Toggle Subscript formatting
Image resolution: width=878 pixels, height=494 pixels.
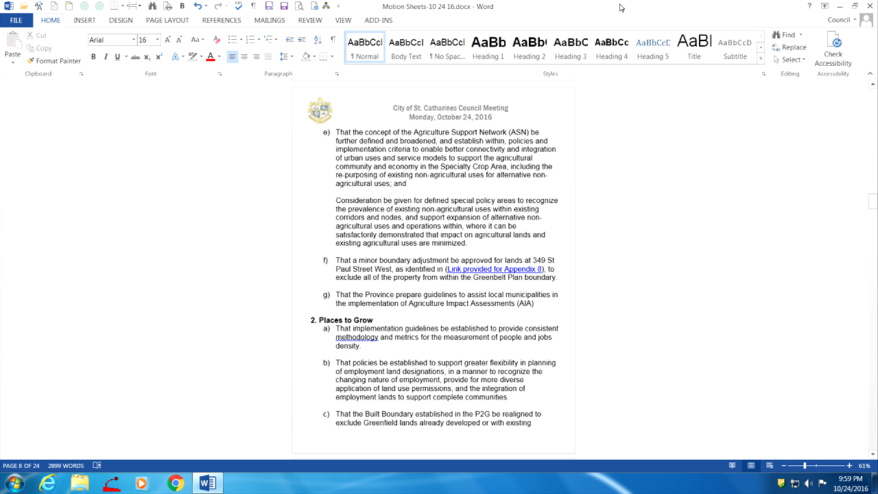pos(147,57)
